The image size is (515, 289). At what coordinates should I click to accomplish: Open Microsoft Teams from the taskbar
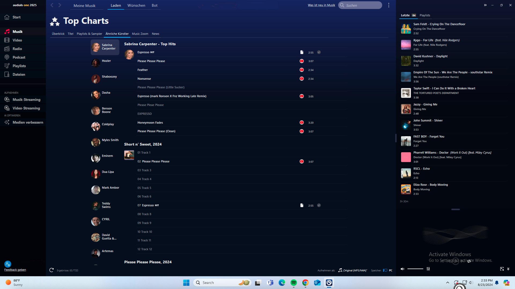pyautogui.click(x=270, y=283)
